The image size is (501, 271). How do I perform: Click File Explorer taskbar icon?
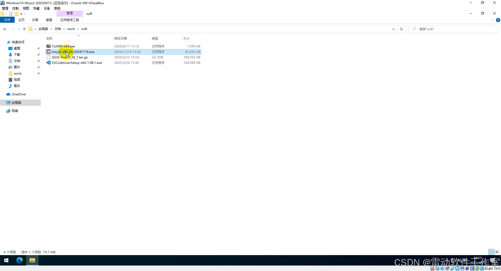coord(32,260)
